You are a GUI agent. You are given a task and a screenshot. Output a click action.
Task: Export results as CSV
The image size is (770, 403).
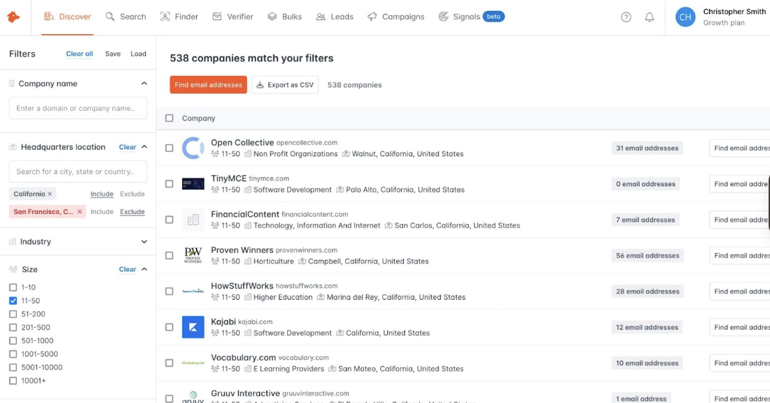pos(285,84)
